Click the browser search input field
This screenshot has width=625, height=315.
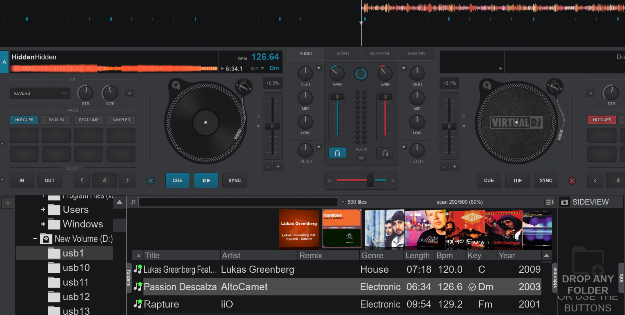tap(238, 202)
